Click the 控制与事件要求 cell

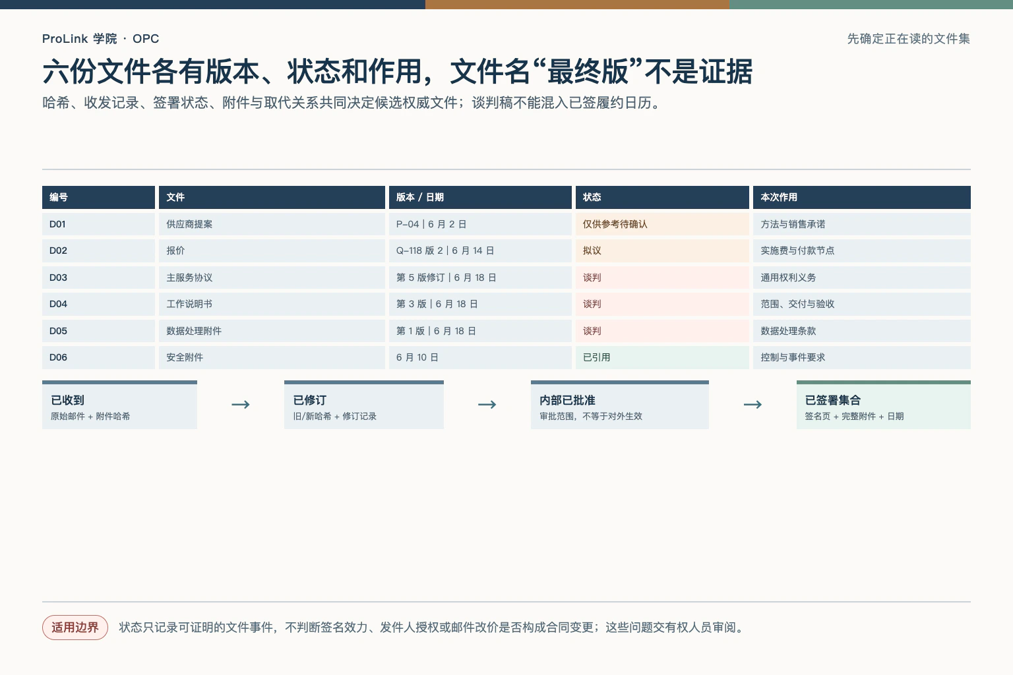click(862, 357)
